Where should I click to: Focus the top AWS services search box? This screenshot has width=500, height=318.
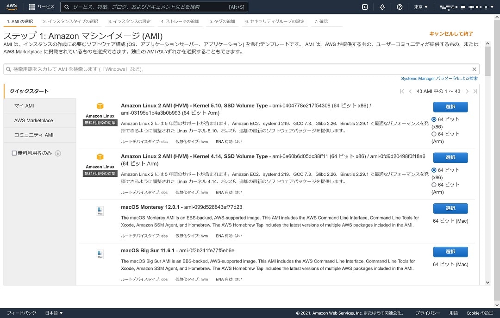(154, 6)
